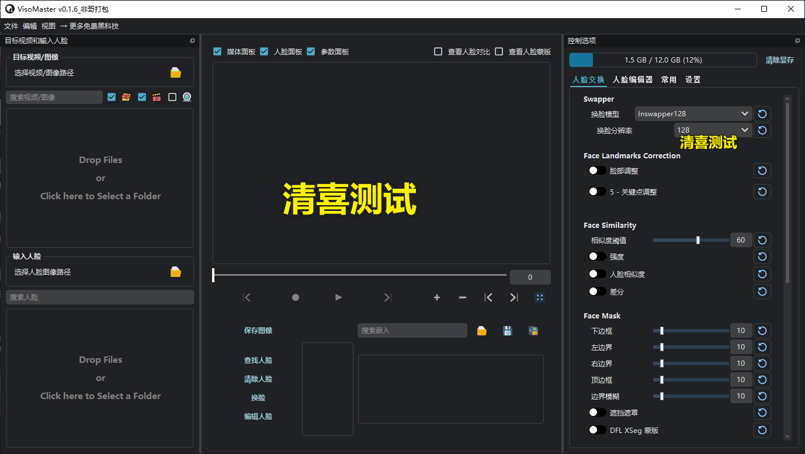Enable the 查看人脸对比 checkbox
The width and height of the screenshot is (805, 454).
[438, 51]
